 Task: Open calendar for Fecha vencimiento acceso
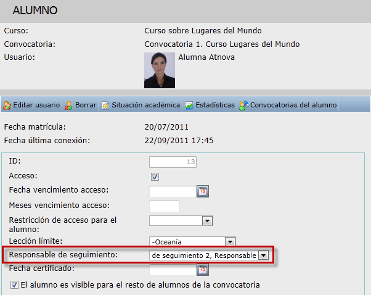(x=203, y=191)
